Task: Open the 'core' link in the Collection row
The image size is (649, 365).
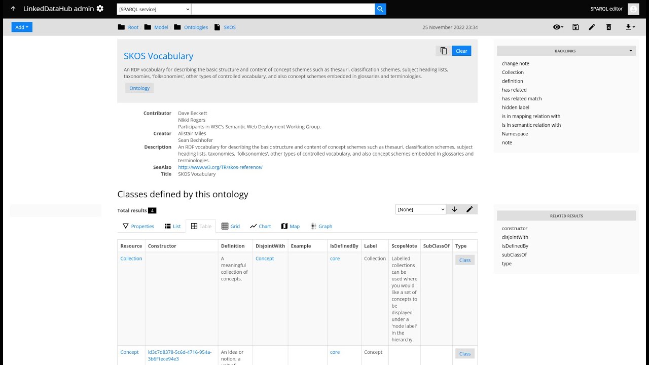Action: 335,259
